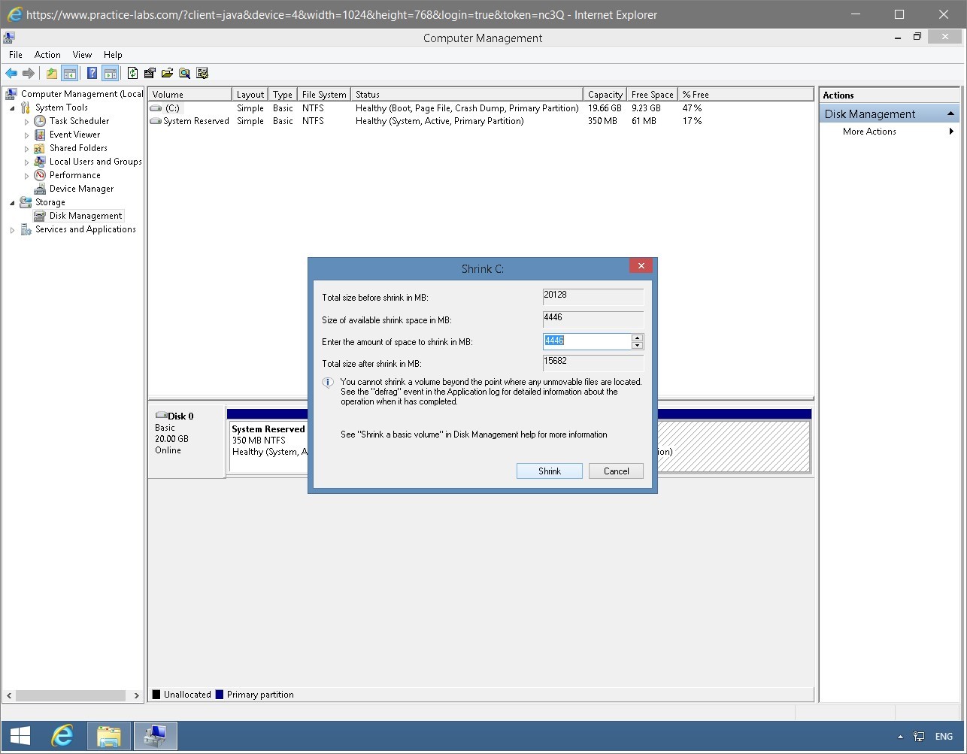Screen dimensions: 967x754
Task: Collapse the Storage tree node
Action: [x=12, y=202]
